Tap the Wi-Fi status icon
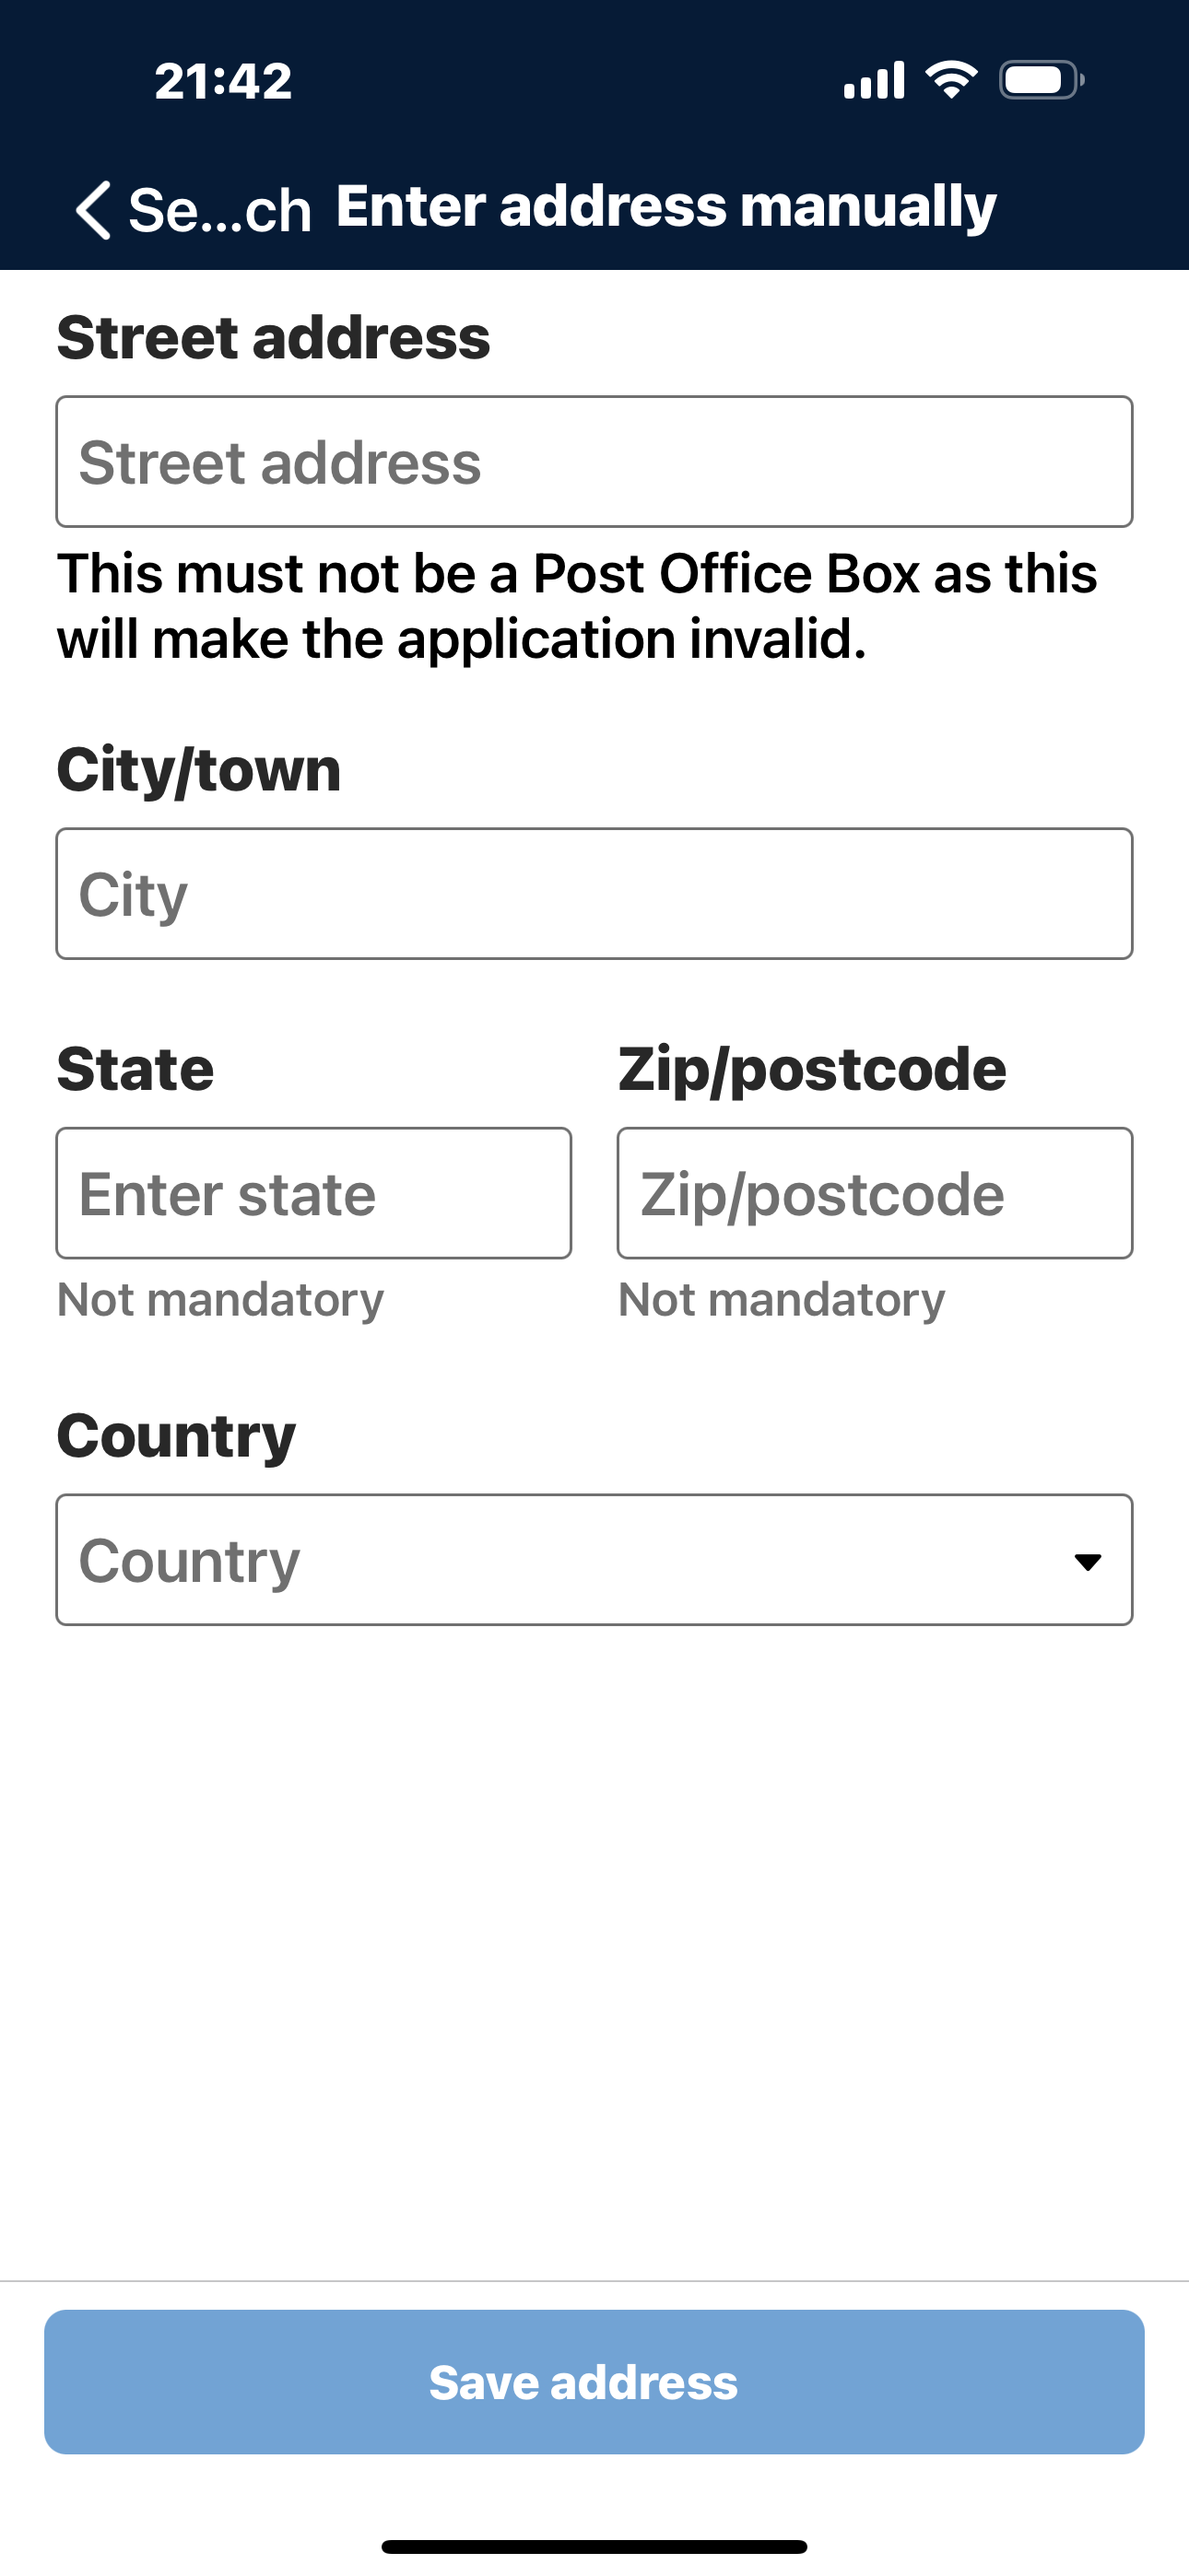 [951, 79]
